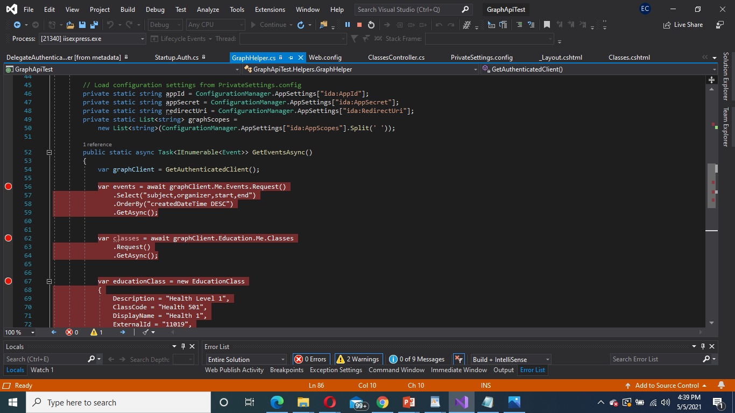
Task: Open the Extensions menu
Action: 270,10
